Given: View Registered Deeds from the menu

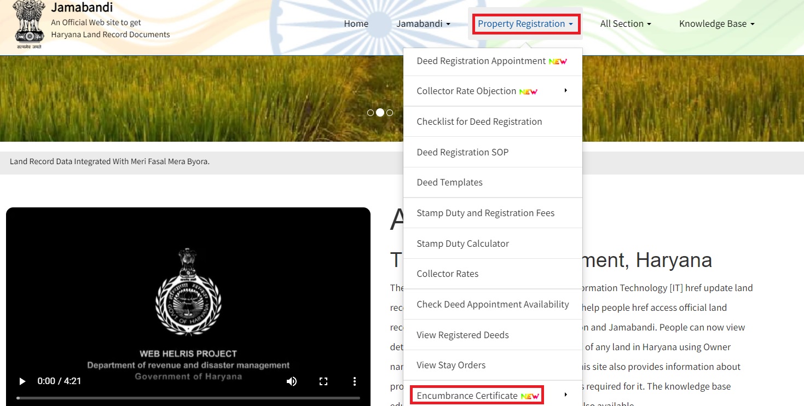Looking at the screenshot, I should (x=462, y=334).
